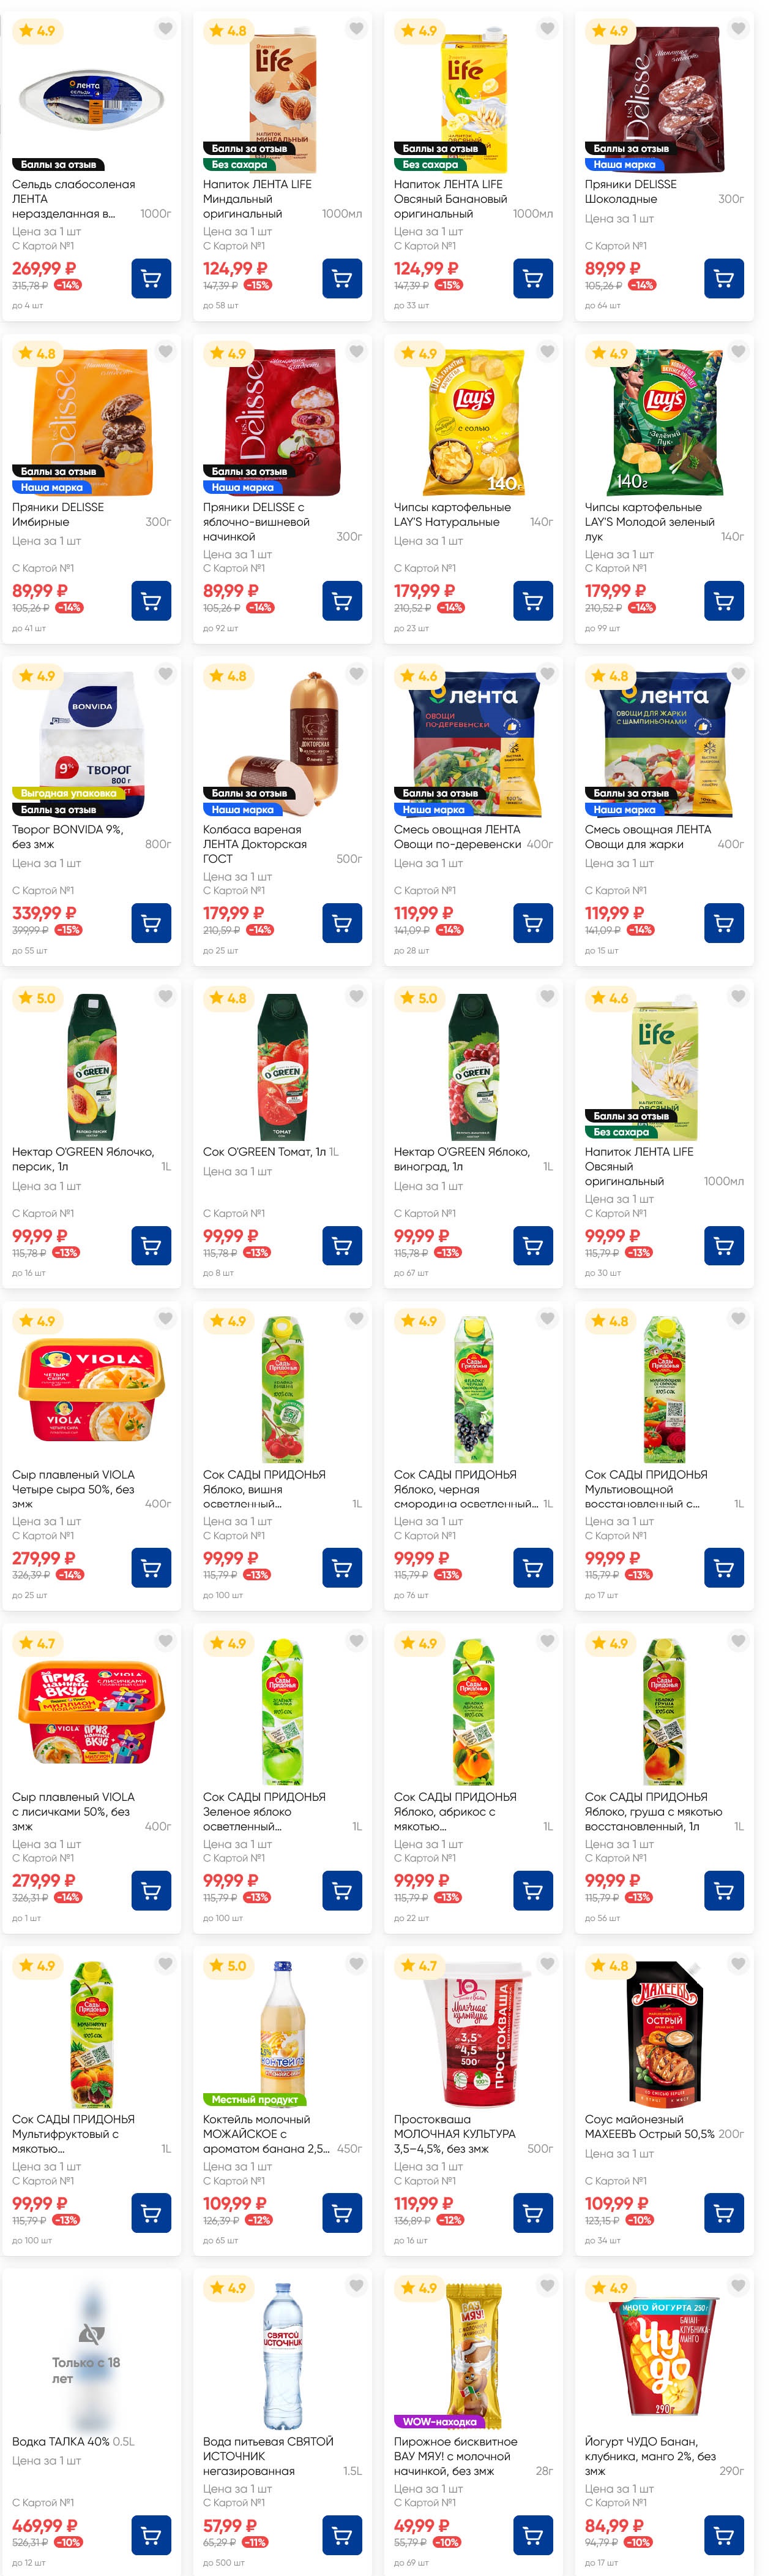
Task: Add Вода СВЯТОЙ ИСТОЧНИК to favorites
Action: (x=357, y=2286)
